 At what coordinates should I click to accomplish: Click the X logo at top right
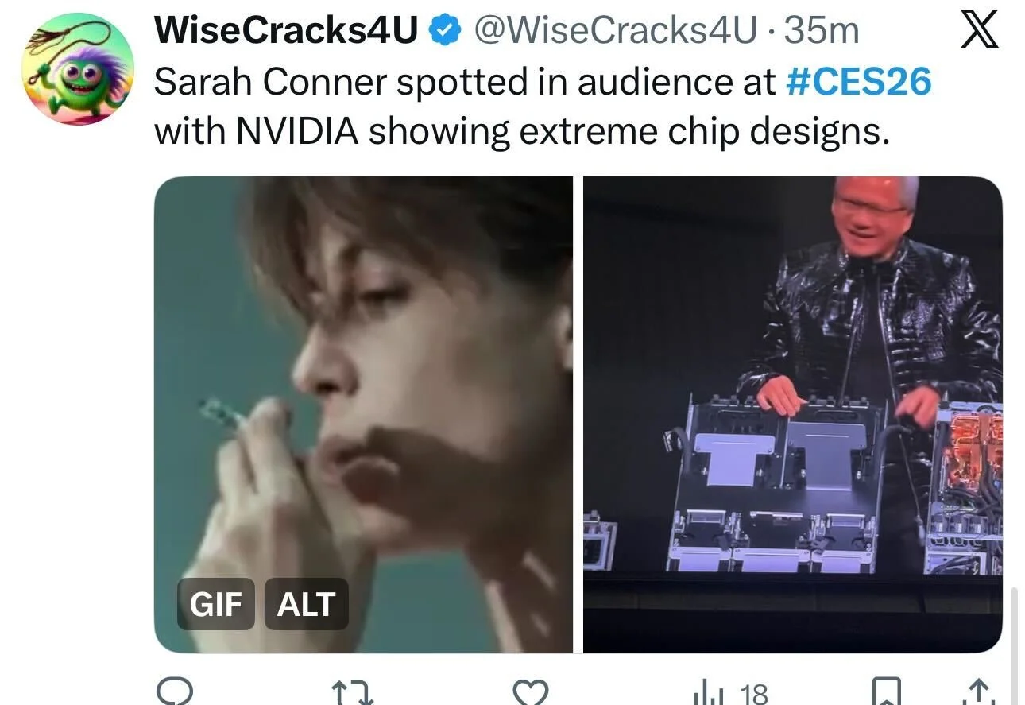click(x=979, y=33)
